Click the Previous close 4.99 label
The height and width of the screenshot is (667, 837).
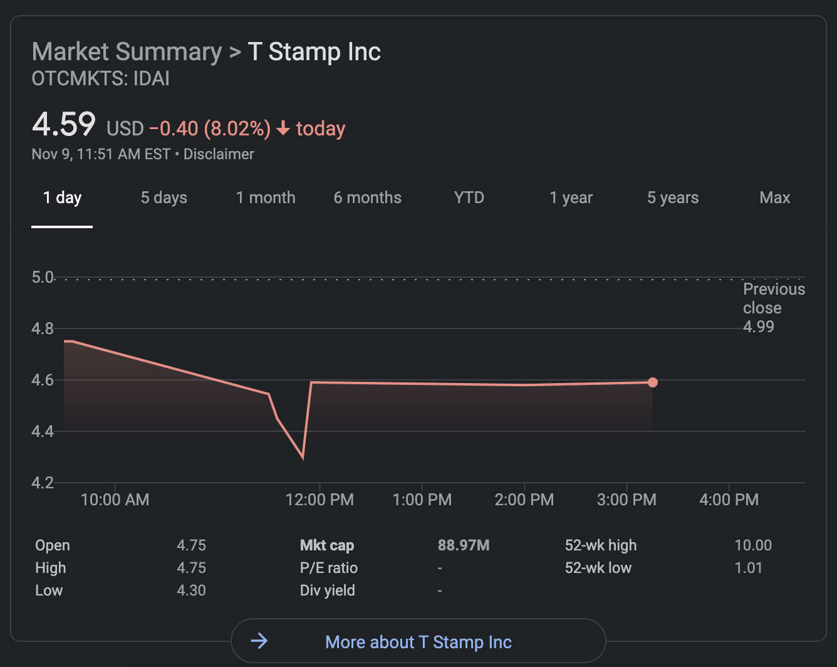click(774, 308)
